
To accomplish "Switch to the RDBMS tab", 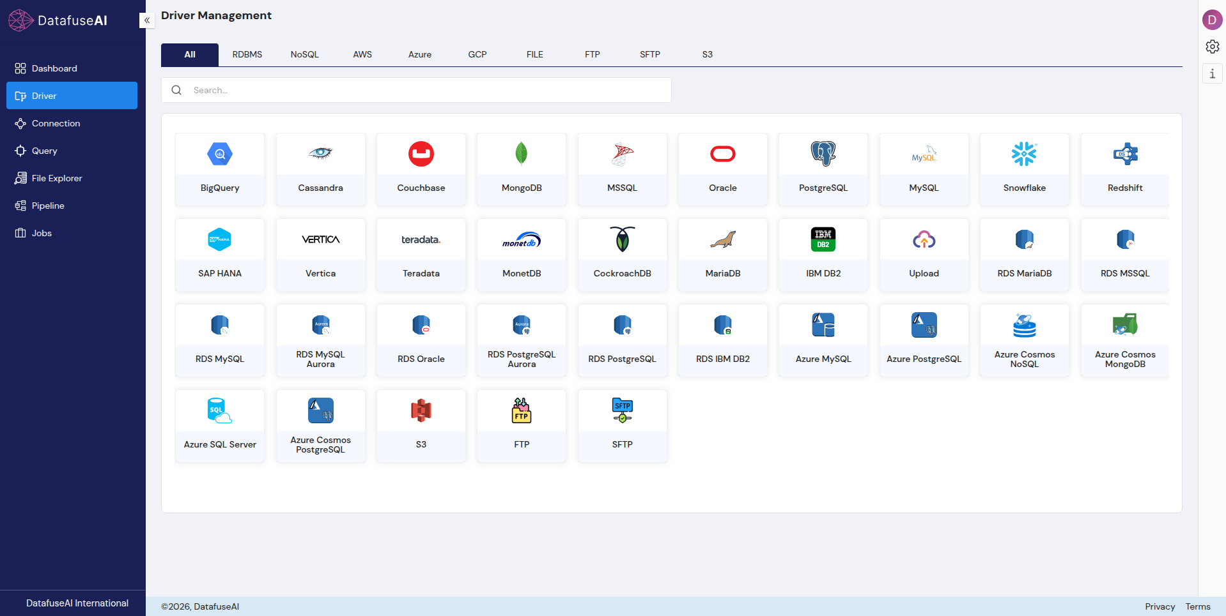I will [x=247, y=54].
